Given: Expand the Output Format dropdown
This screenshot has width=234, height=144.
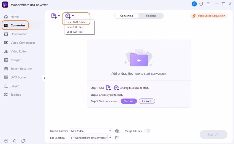Looking at the screenshot, I should [110, 131].
